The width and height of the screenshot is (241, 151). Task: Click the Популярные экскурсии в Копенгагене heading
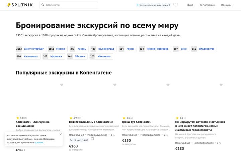pyautogui.click(x=64, y=72)
